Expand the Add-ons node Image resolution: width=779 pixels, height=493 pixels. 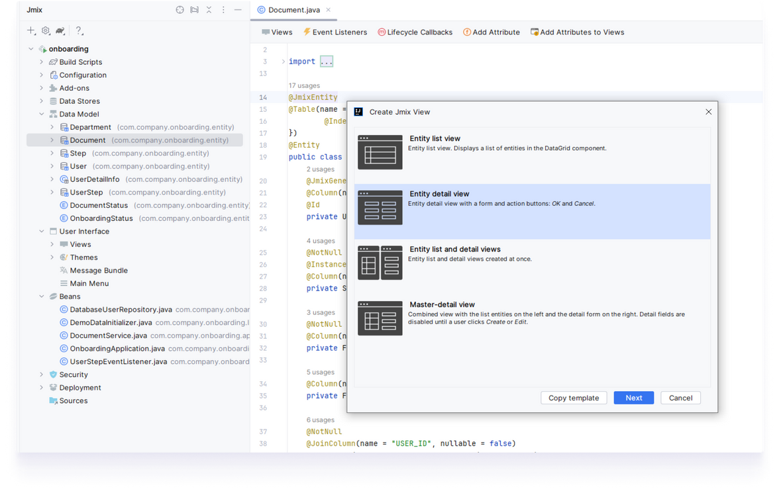[42, 88]
